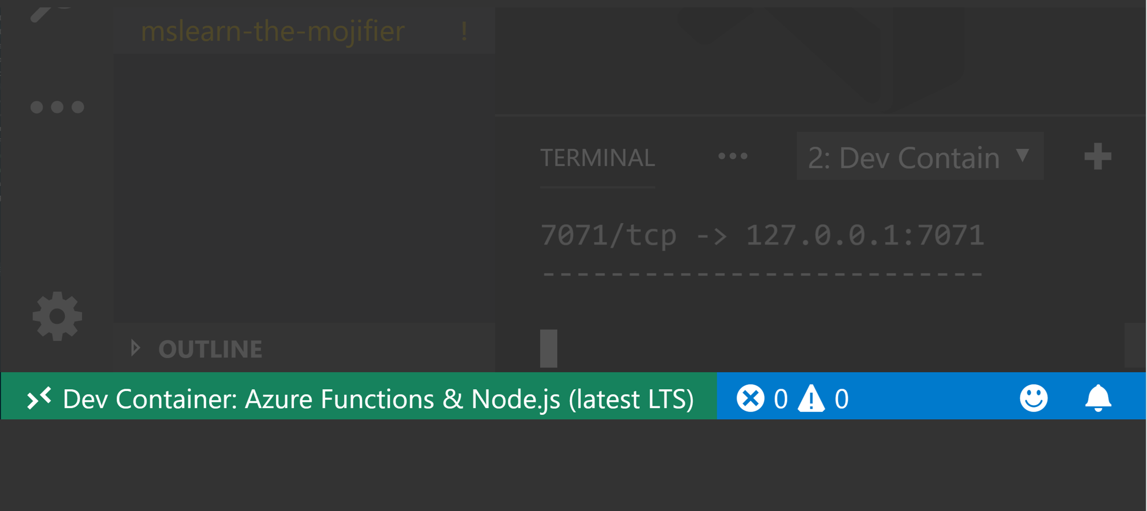Focus the terminal at the block cursor
1147x511 pixels.
point(549,348)
